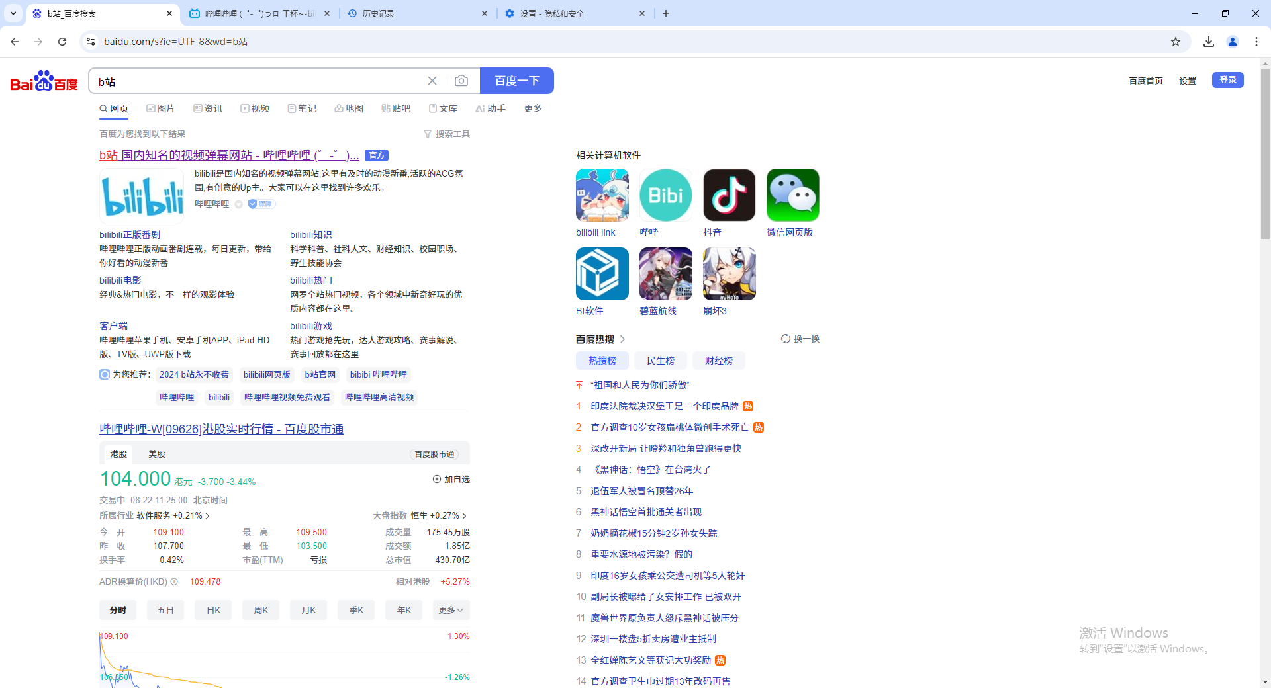Click the browser address bar URL
This screenshot has width=1271, height=688.
pyautogui.click(x=175, y=42)
